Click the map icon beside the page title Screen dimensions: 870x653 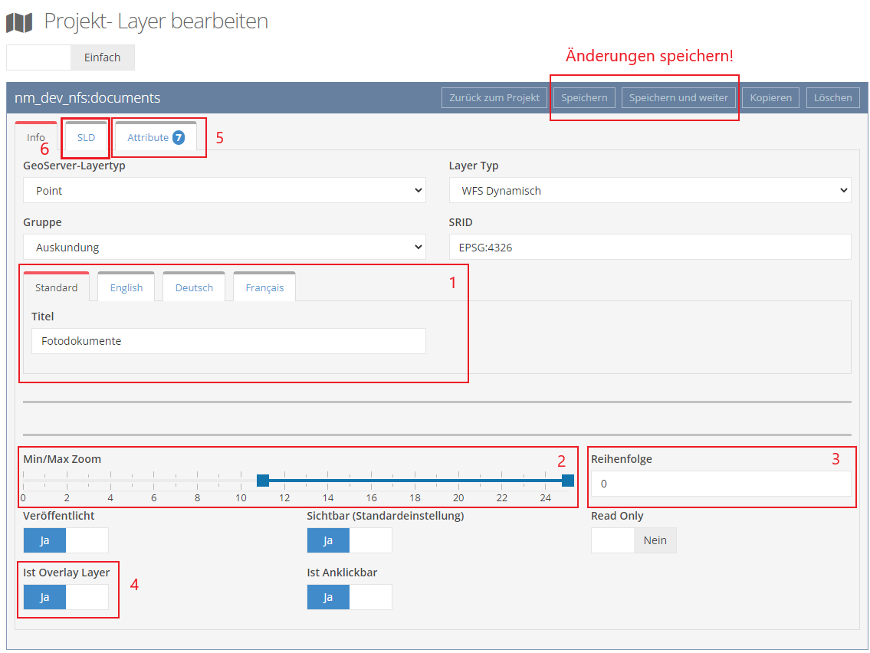point(19,21)
